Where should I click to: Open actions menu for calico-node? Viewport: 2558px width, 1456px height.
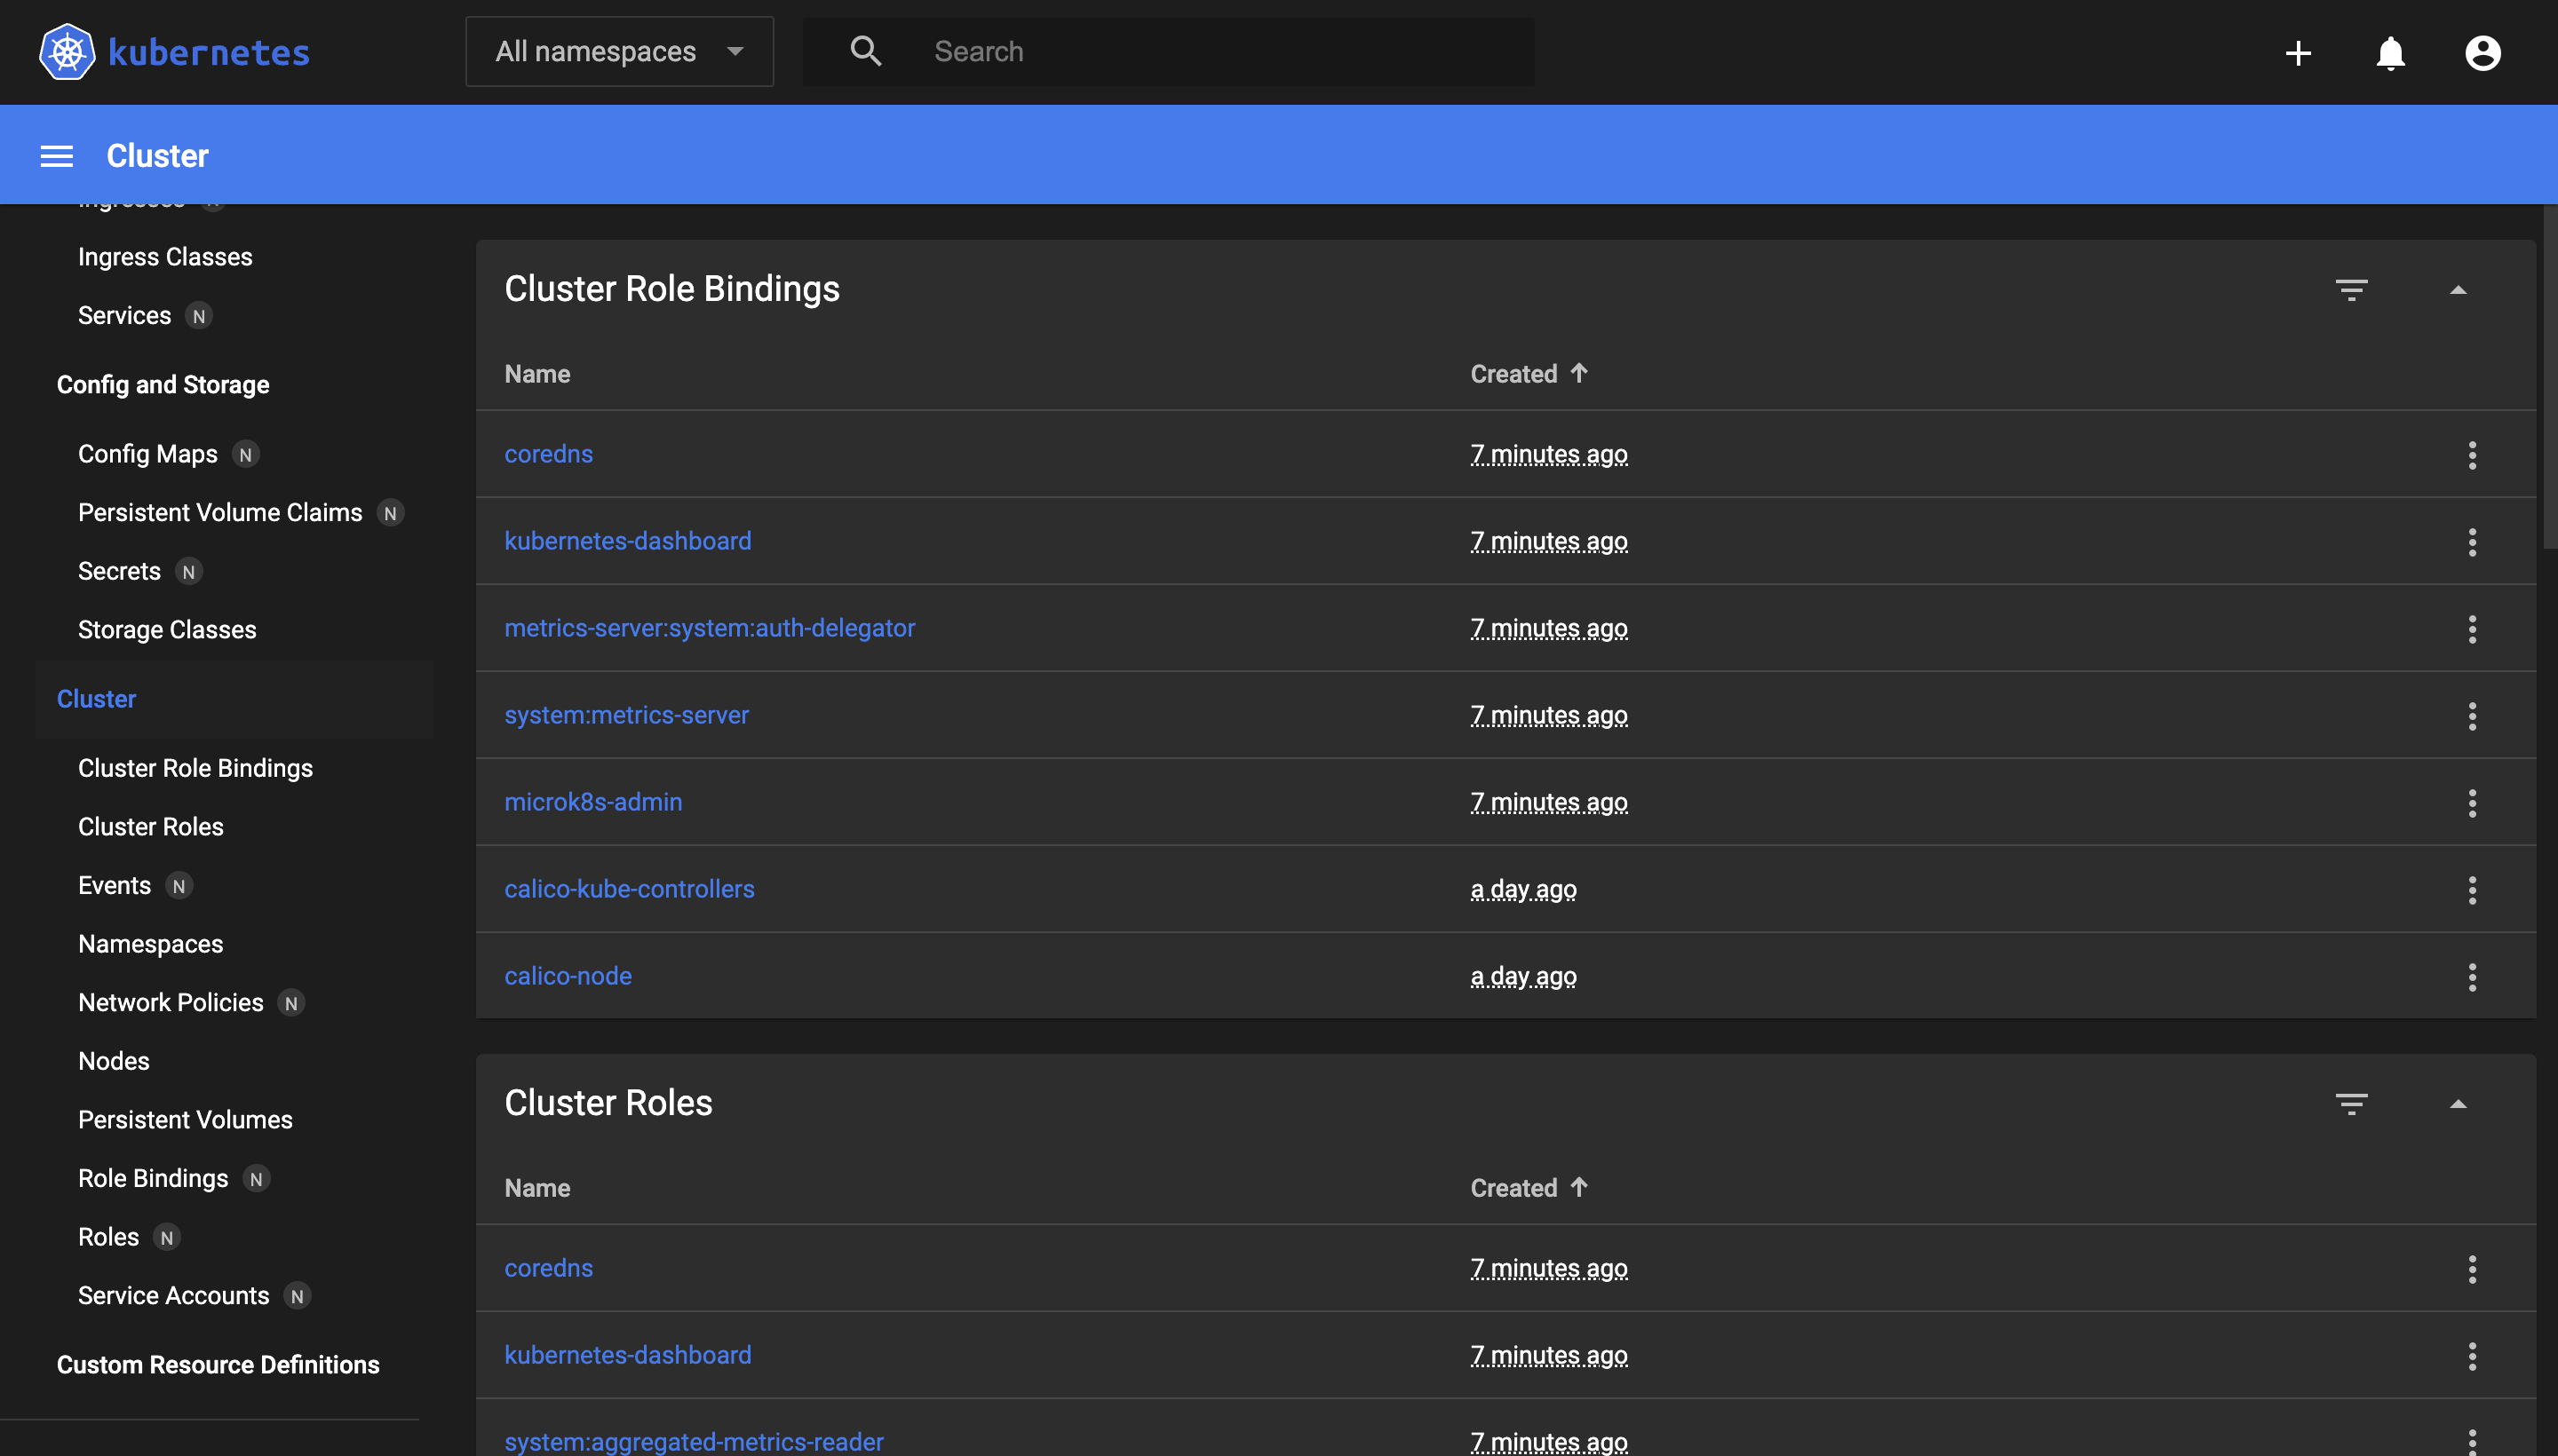(x=2472, y=977)
